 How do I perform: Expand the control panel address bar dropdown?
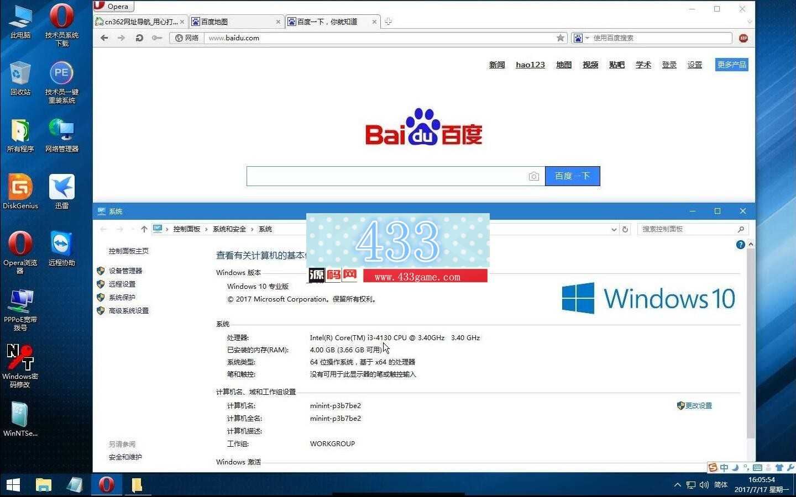[614, 229]
